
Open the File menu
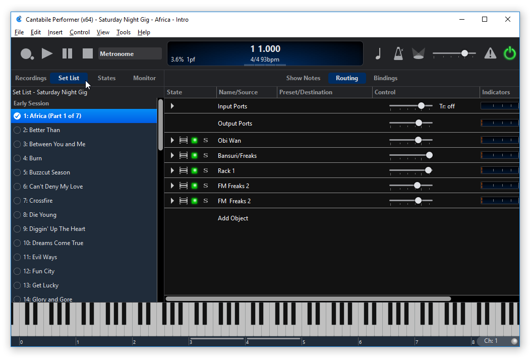19,32
